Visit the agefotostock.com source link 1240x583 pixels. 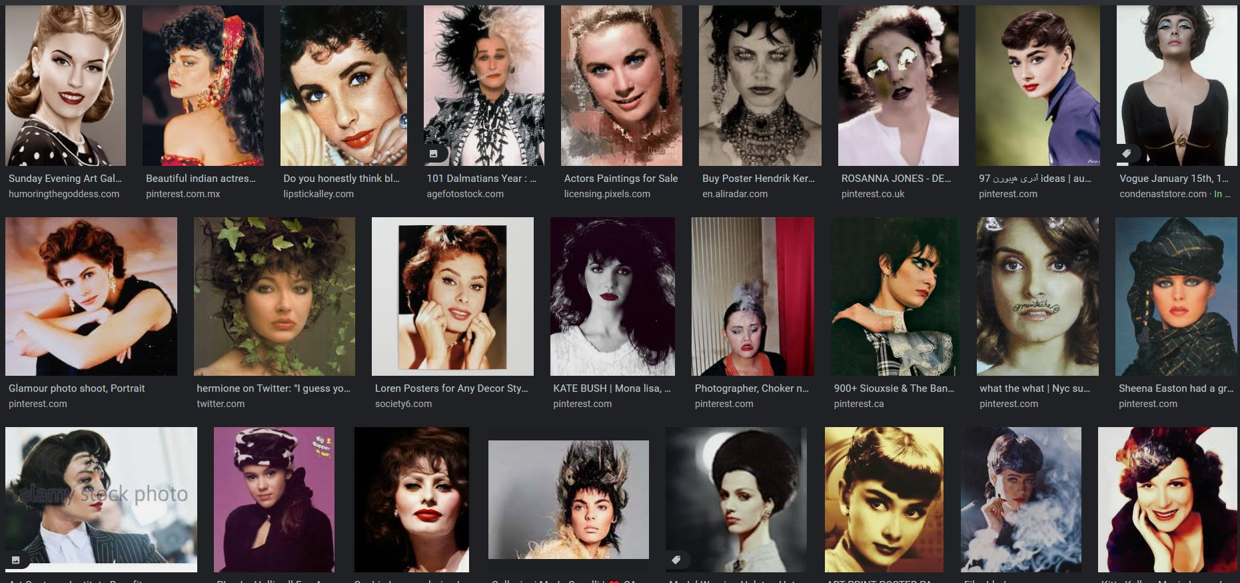[465, 194]
